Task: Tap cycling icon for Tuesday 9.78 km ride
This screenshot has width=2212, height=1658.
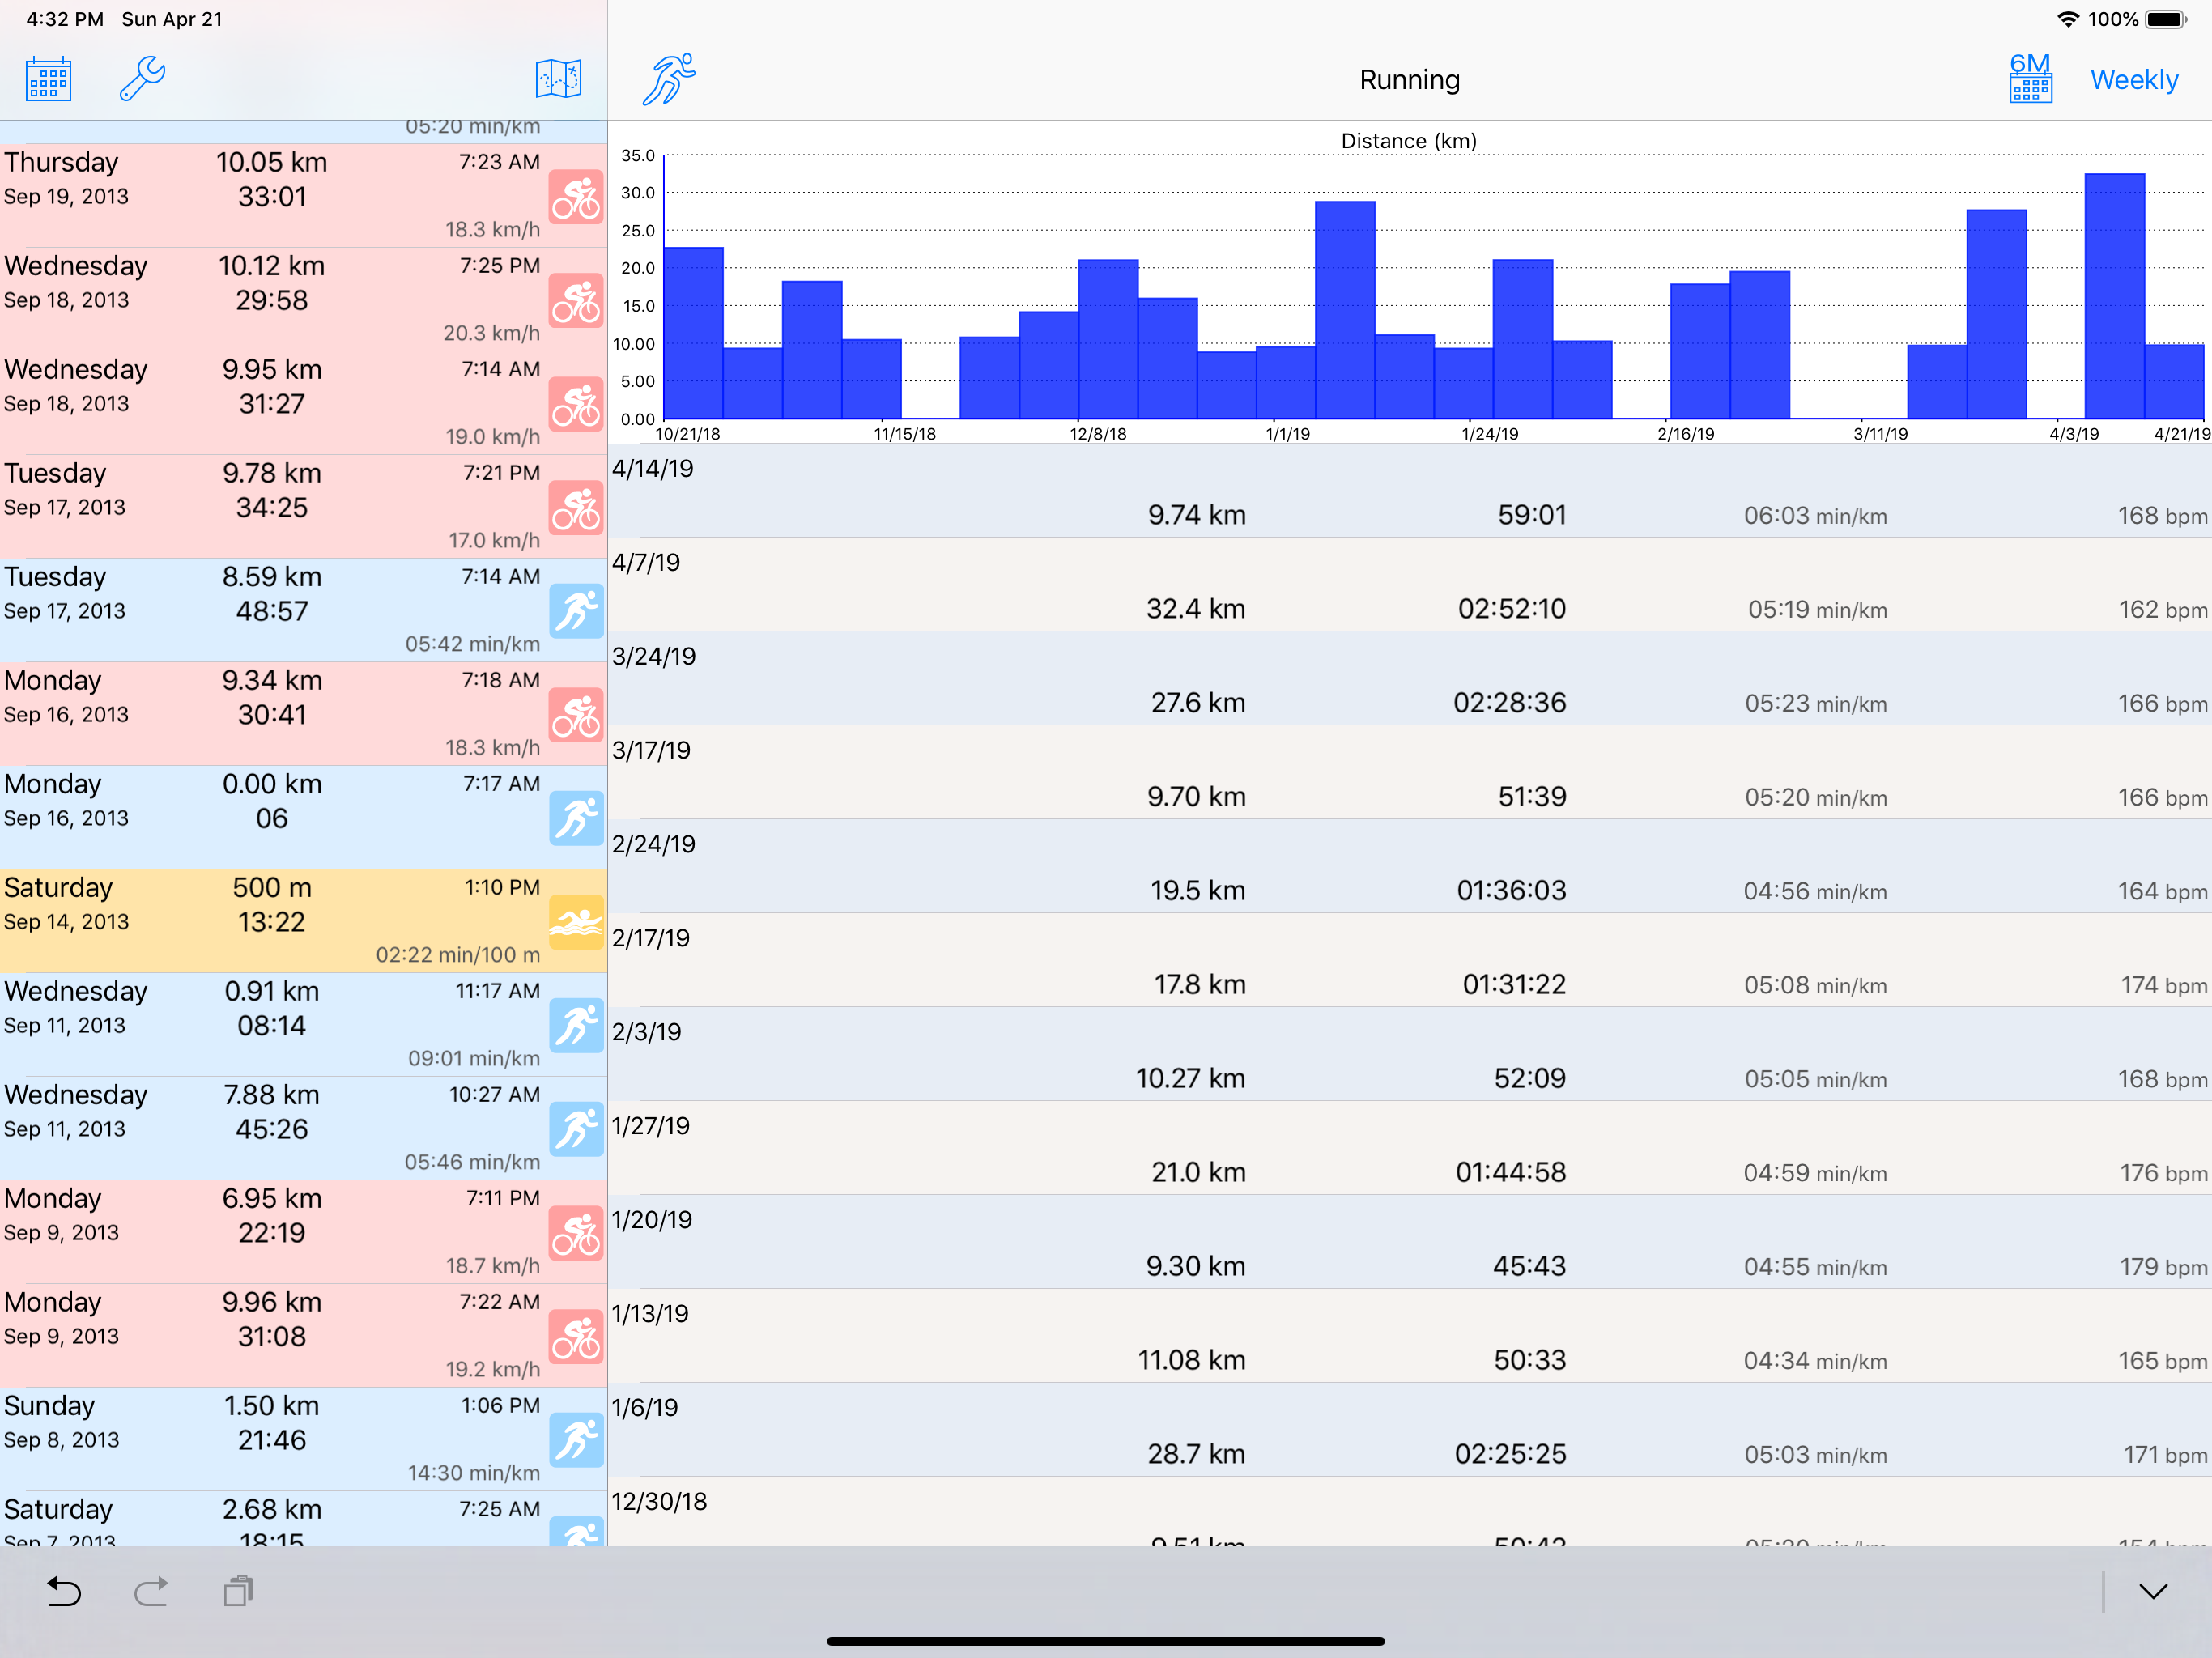Action: pyautogui.click(x=576, y=508)
